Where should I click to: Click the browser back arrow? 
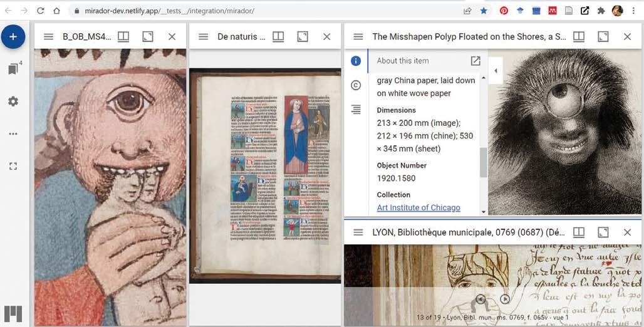(8, 11)
